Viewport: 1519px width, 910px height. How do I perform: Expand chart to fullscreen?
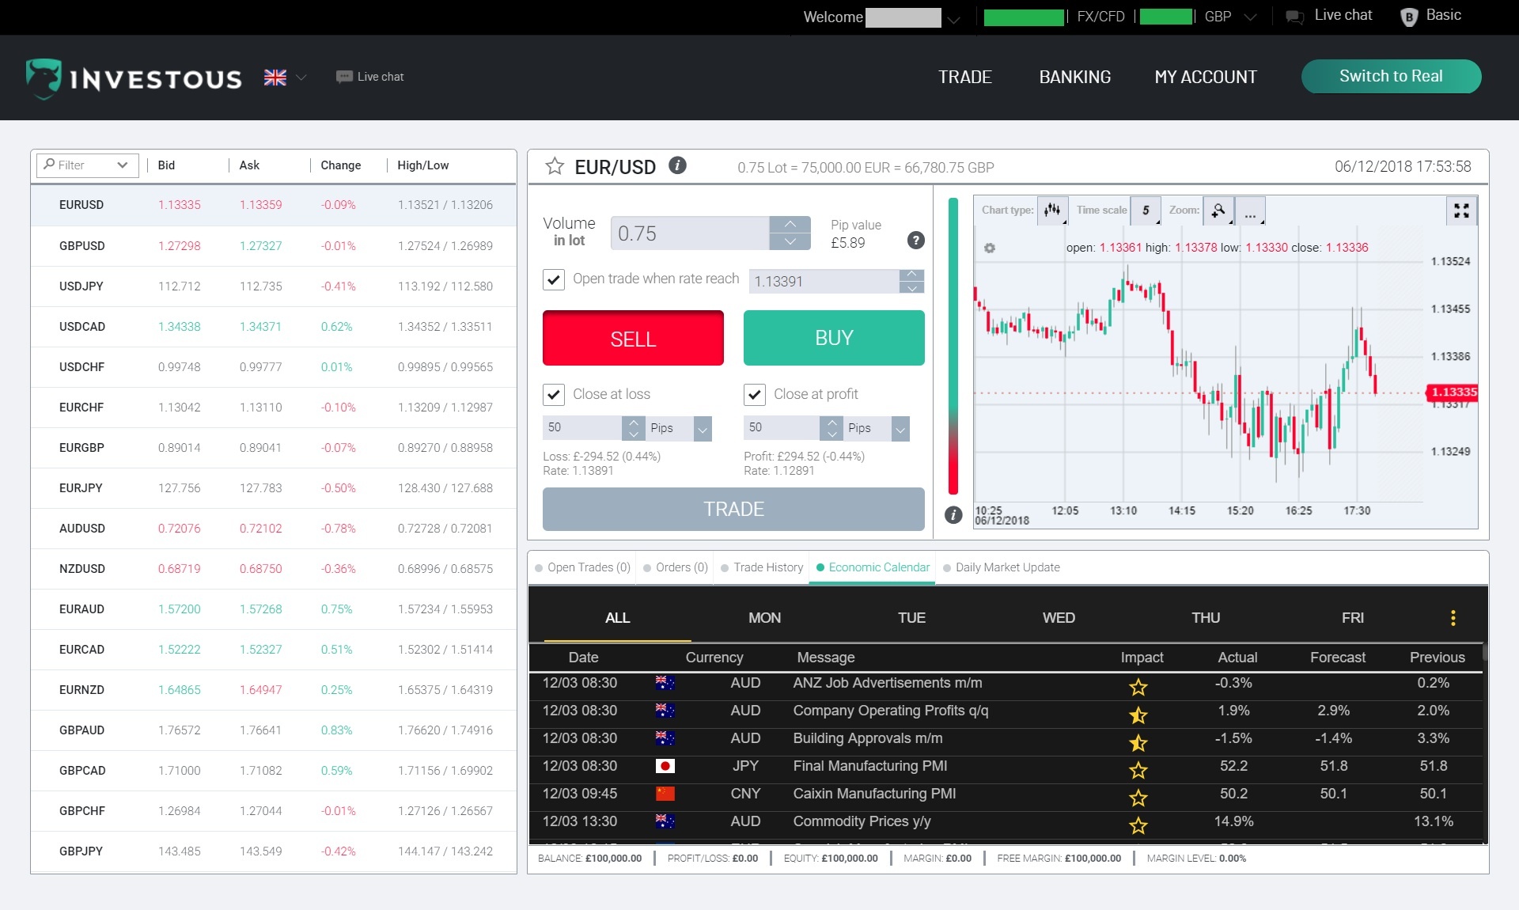1461,210
